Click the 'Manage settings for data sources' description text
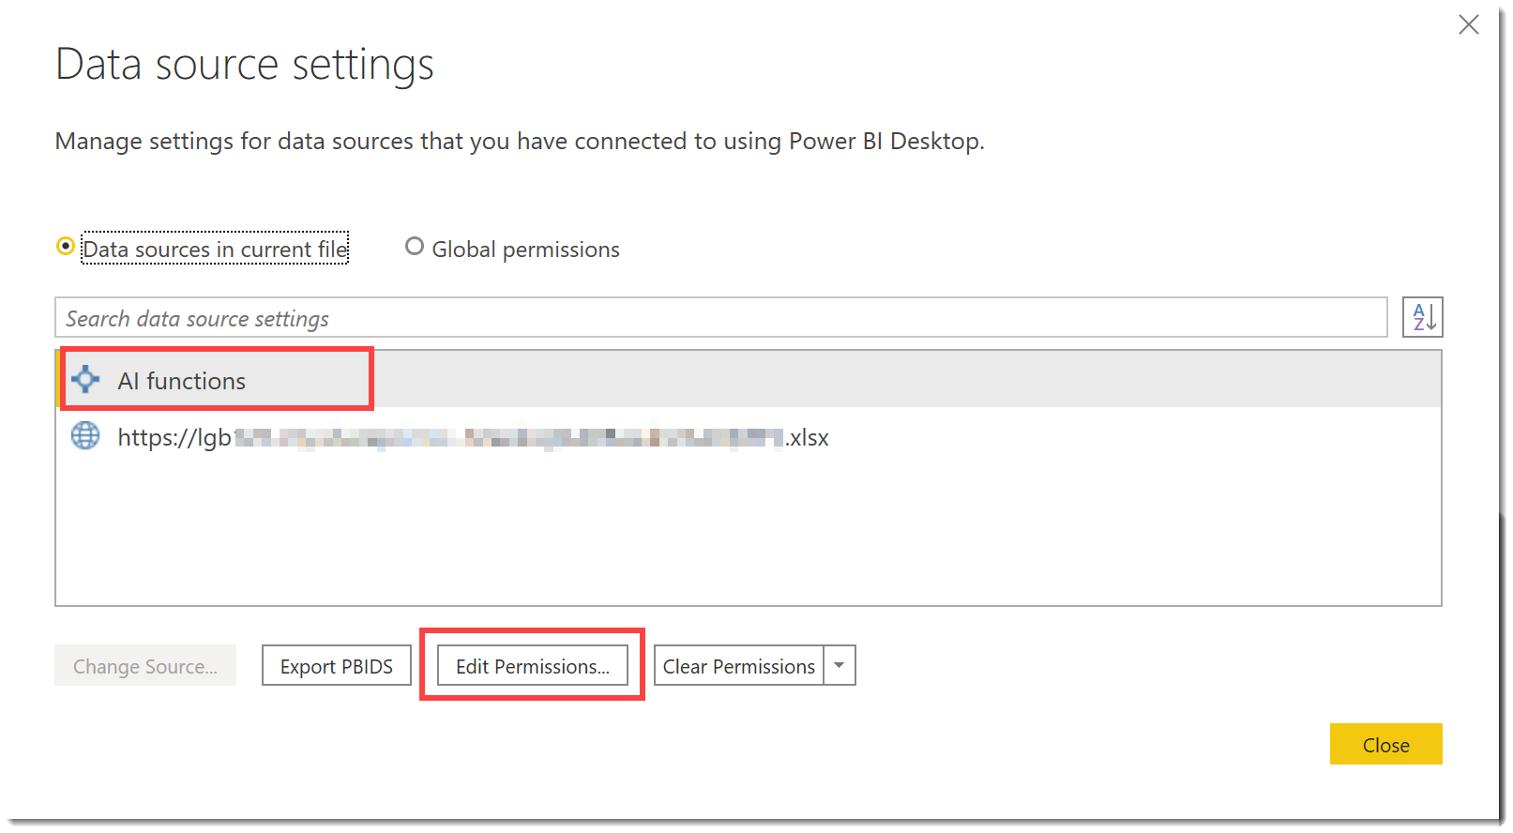This screenshot has width=1513, height=833. tap(520, 142)
